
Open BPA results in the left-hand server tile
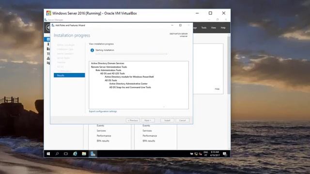[103, 141]
